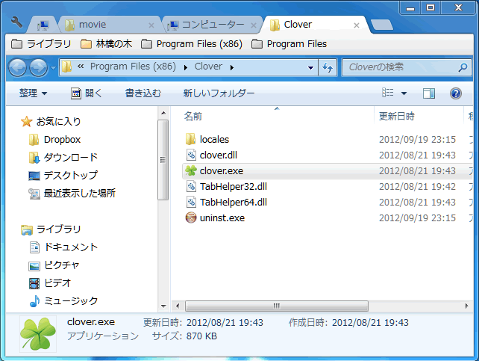
Task: Click the address bar folder icon
Action: [x=66, y=67]
